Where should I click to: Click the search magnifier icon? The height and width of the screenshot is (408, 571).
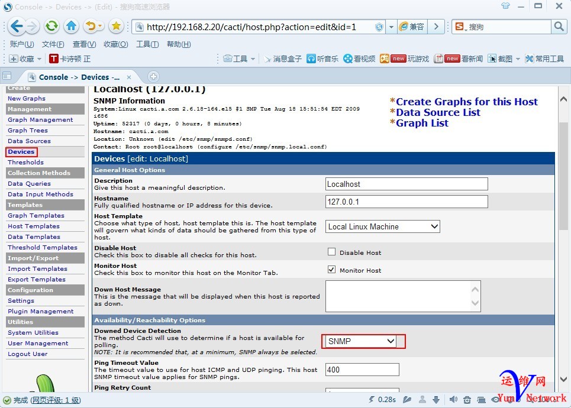point(559,27)
